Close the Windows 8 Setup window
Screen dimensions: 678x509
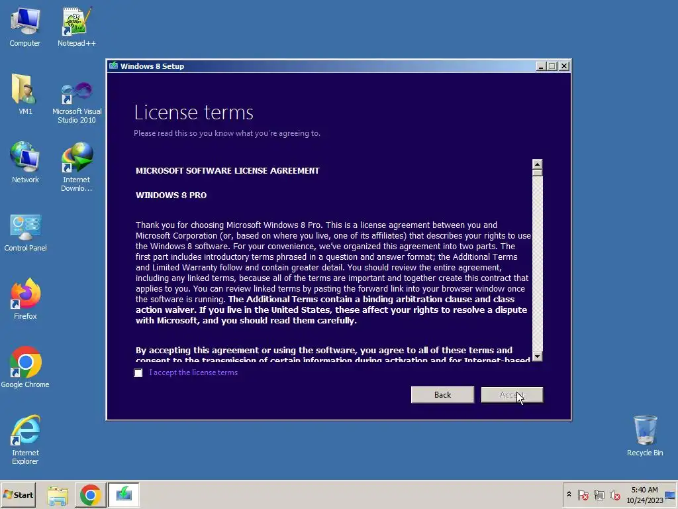point(564,66)
